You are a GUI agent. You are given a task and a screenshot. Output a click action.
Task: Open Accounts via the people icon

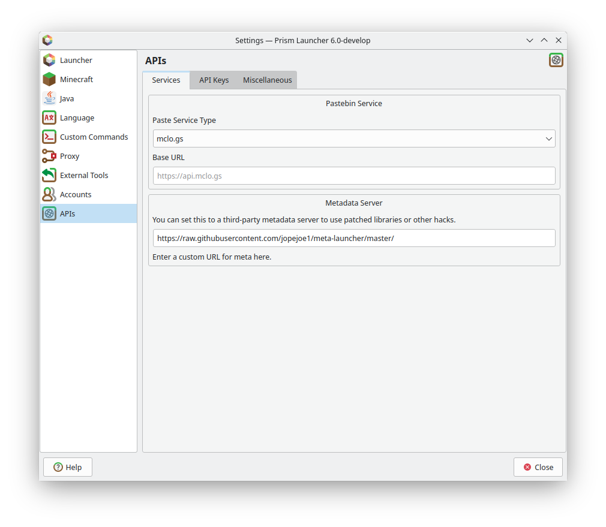point(49,194)
